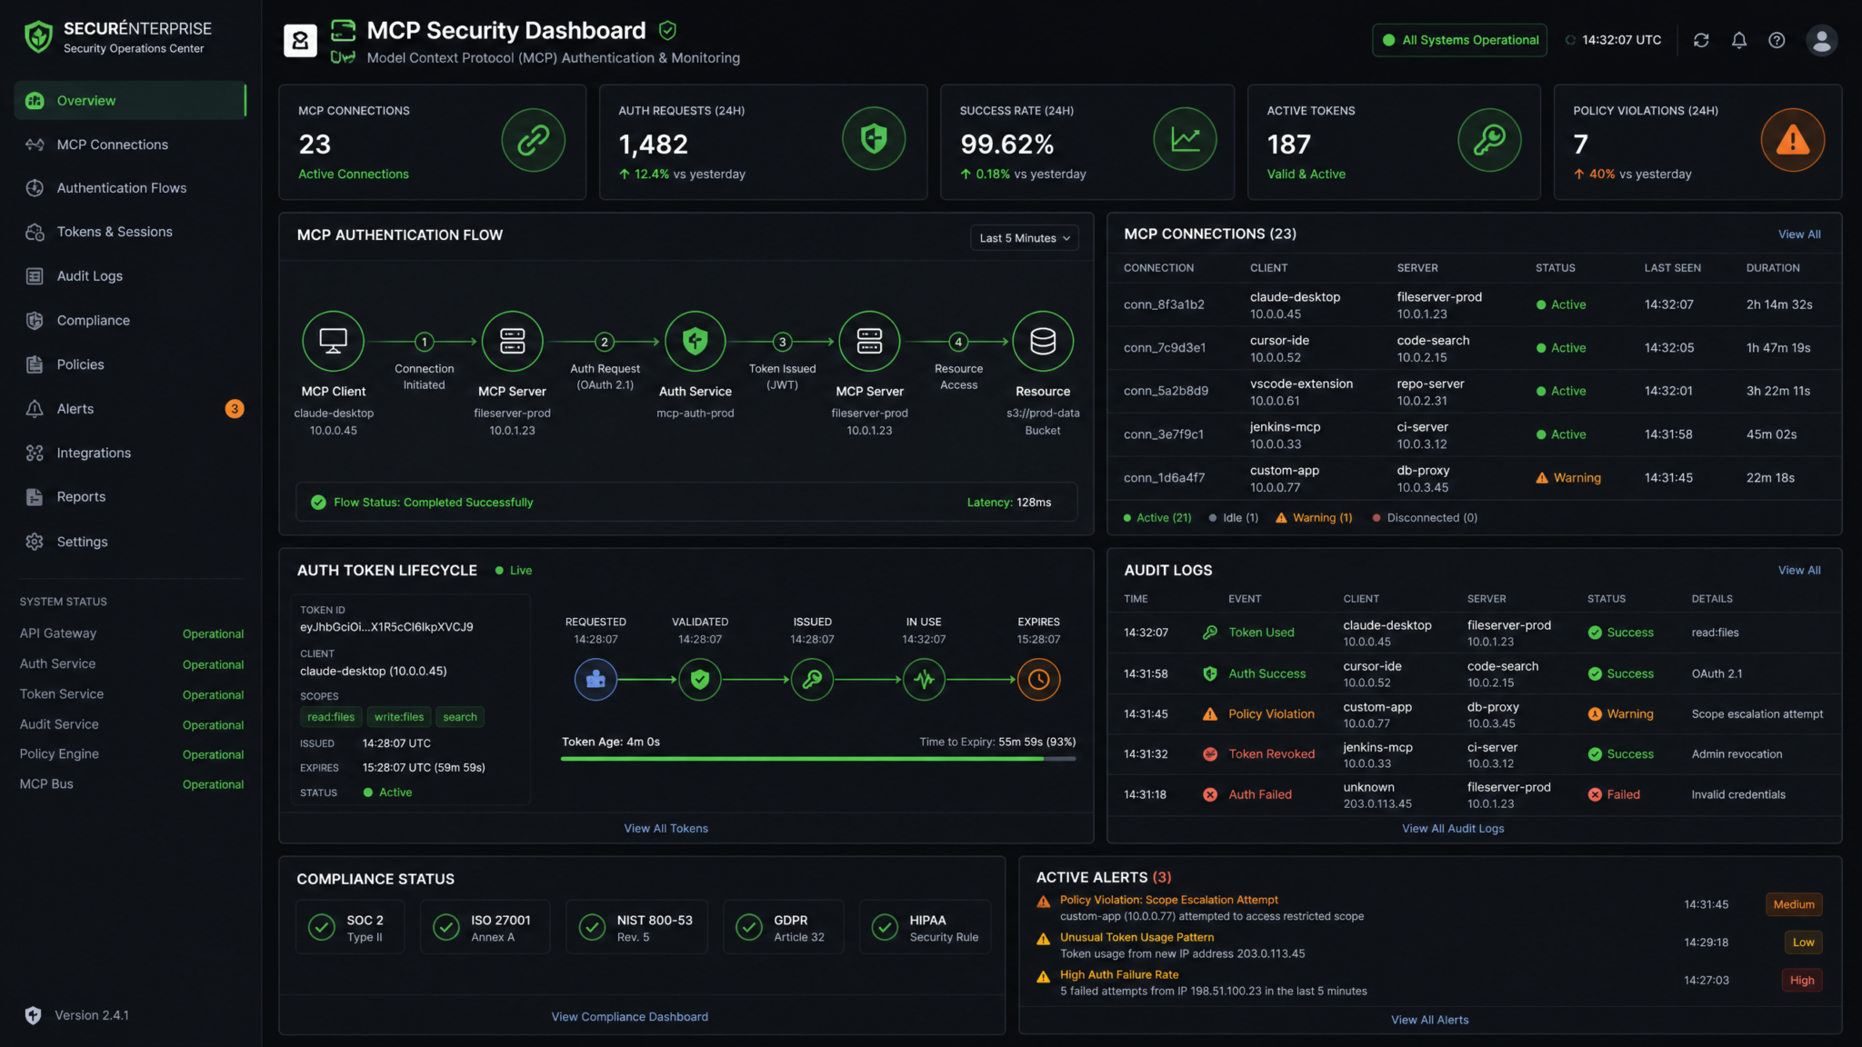Screen dimensions: 1862x1047
Task: Click the NIST 800-53 compliance card
Action: 636,927
